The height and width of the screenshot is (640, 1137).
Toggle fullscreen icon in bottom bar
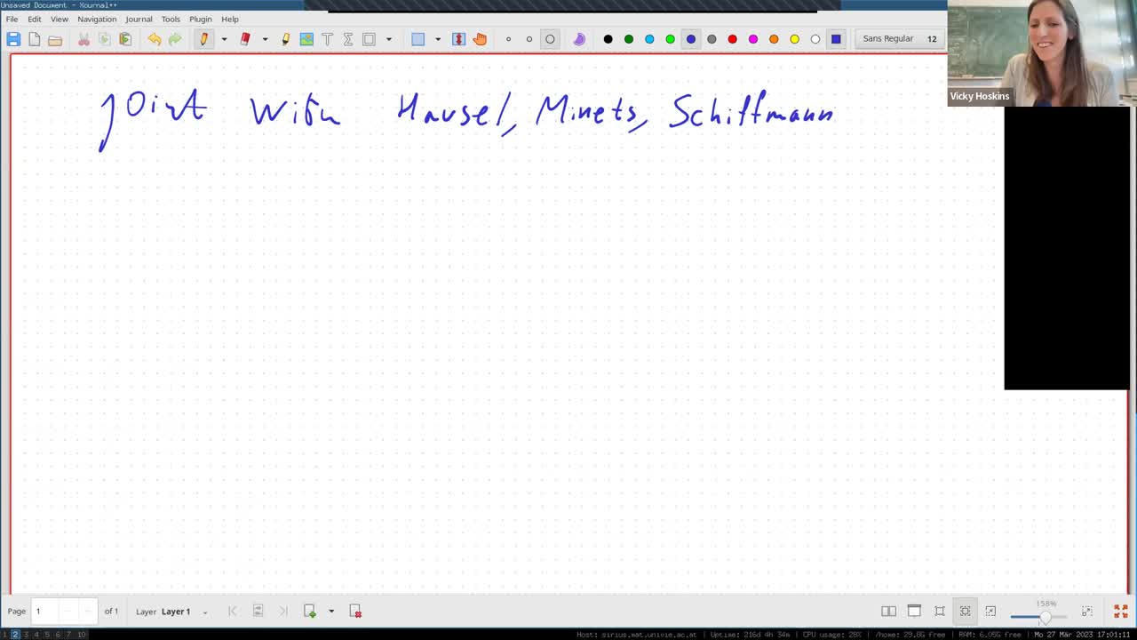(1121, 612)
